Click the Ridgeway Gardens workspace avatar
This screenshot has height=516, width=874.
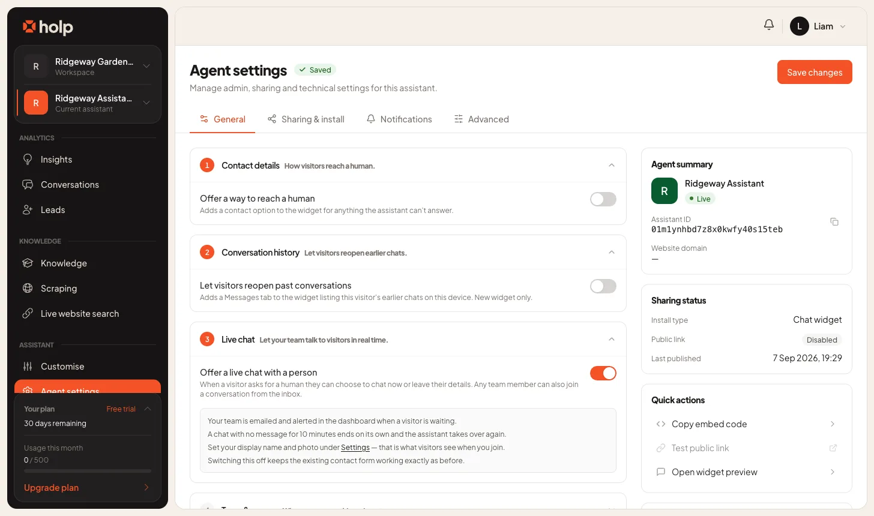pos(36,67)
